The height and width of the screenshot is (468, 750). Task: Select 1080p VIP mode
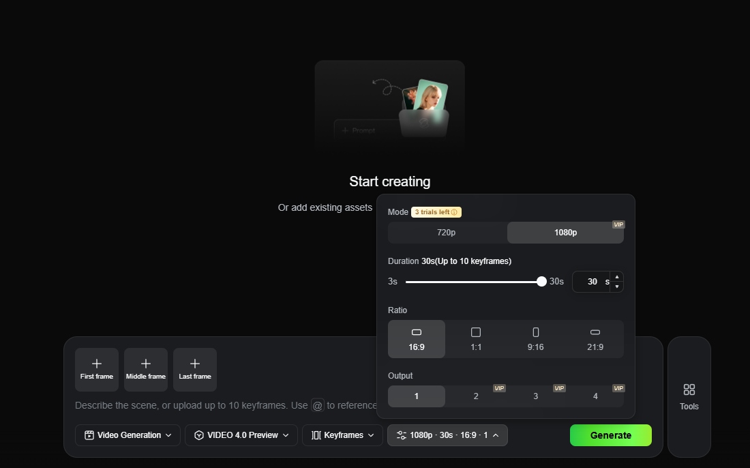565,233
